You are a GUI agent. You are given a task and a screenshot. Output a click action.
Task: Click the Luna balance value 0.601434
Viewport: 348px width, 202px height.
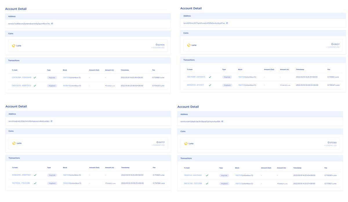point(160,45)
